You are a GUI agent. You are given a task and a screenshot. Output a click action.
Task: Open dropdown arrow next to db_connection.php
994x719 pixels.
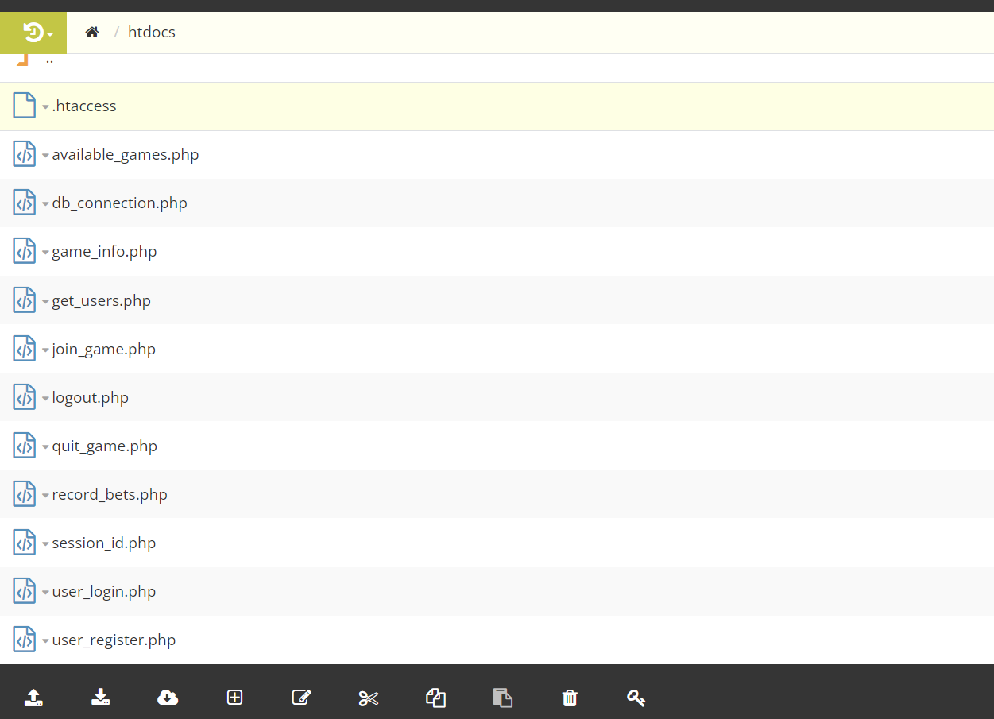45,204
